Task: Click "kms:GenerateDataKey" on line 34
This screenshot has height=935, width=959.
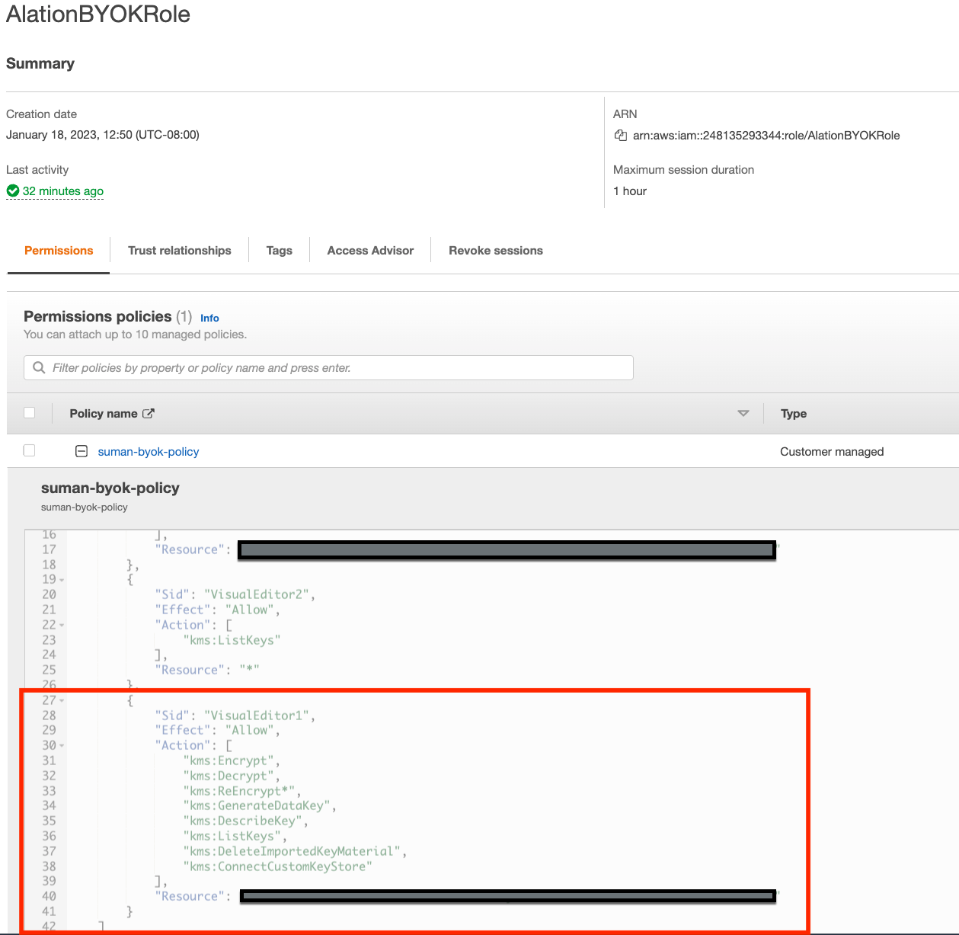Action: 257,805
